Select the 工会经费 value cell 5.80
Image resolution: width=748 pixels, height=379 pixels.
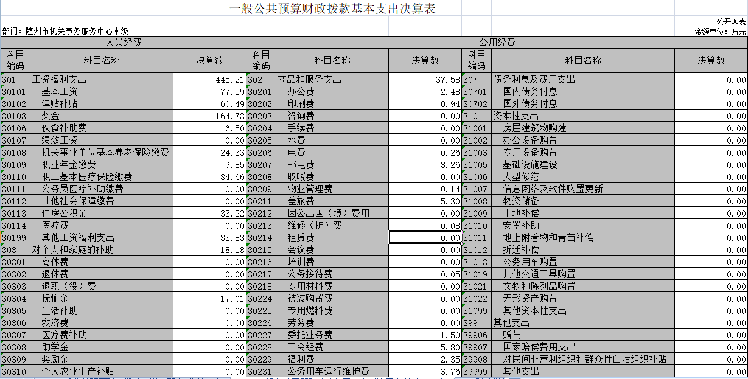[425, 347]
